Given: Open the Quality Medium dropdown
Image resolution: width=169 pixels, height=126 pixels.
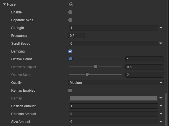Looking at the screenshot, I should (116, 83).
